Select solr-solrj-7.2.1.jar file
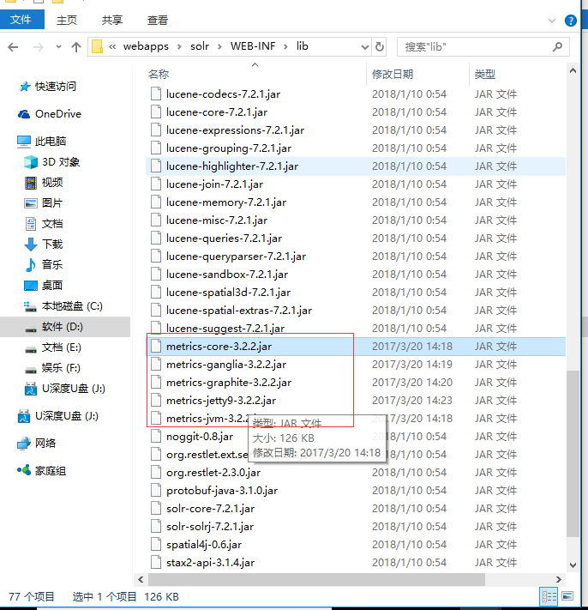This screenshot has height=610, width=588. 210,527
